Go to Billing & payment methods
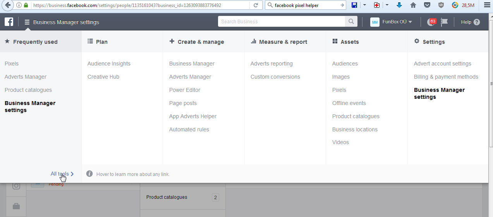 coord(446,77)
